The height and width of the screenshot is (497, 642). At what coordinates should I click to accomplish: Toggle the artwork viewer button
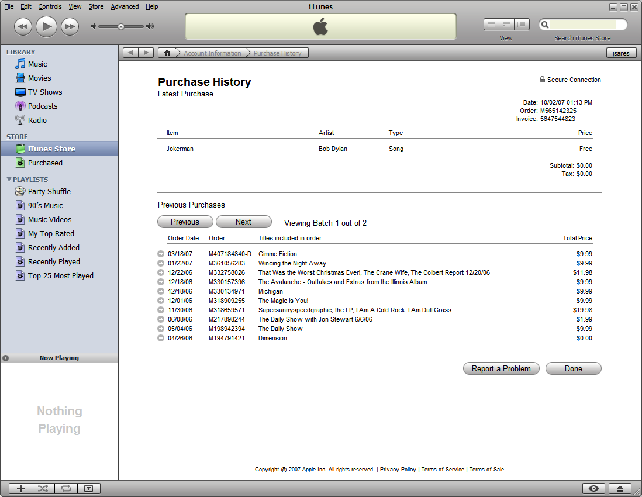point(88,488)
